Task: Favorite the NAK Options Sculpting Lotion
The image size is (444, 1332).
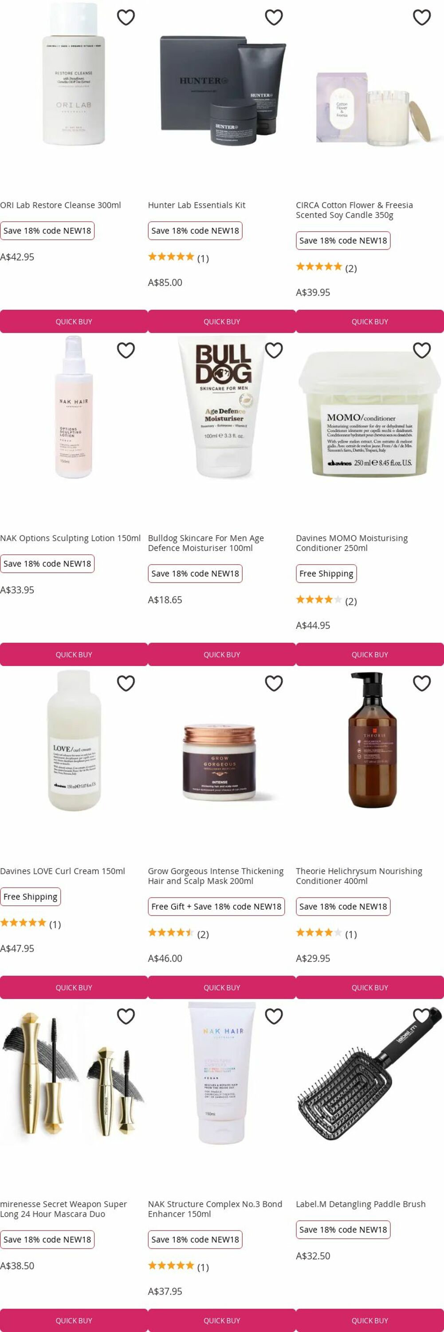Action: [126, 351]
